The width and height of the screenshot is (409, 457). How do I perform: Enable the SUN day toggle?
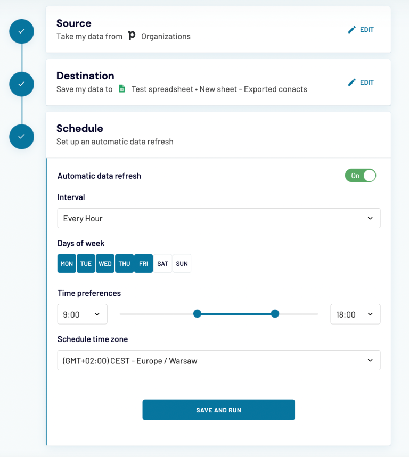pos(182,263)
